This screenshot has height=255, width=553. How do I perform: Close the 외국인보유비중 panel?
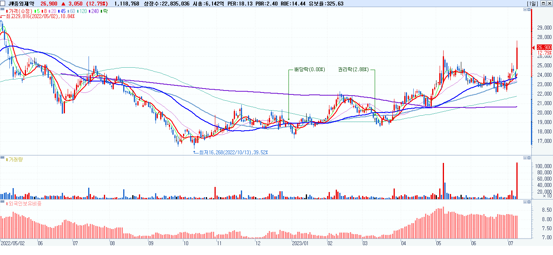click(x=529, y=202)
